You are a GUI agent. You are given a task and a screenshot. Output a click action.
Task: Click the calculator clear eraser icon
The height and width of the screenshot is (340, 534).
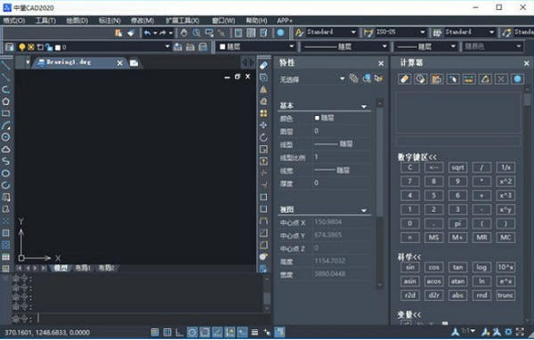pos(404,79)
